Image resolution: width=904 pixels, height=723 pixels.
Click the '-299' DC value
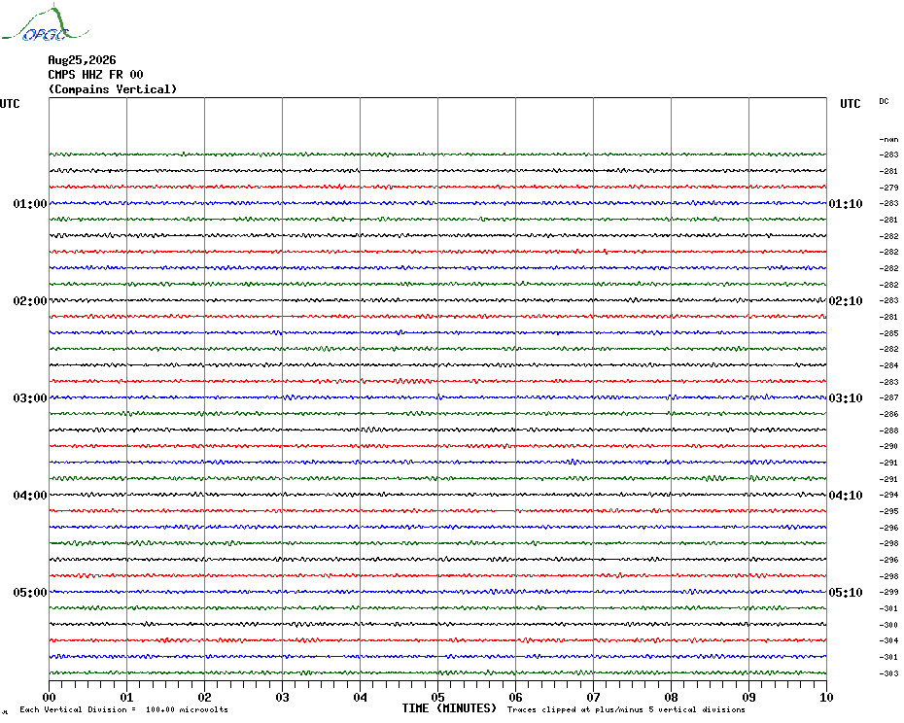[889, 592]
